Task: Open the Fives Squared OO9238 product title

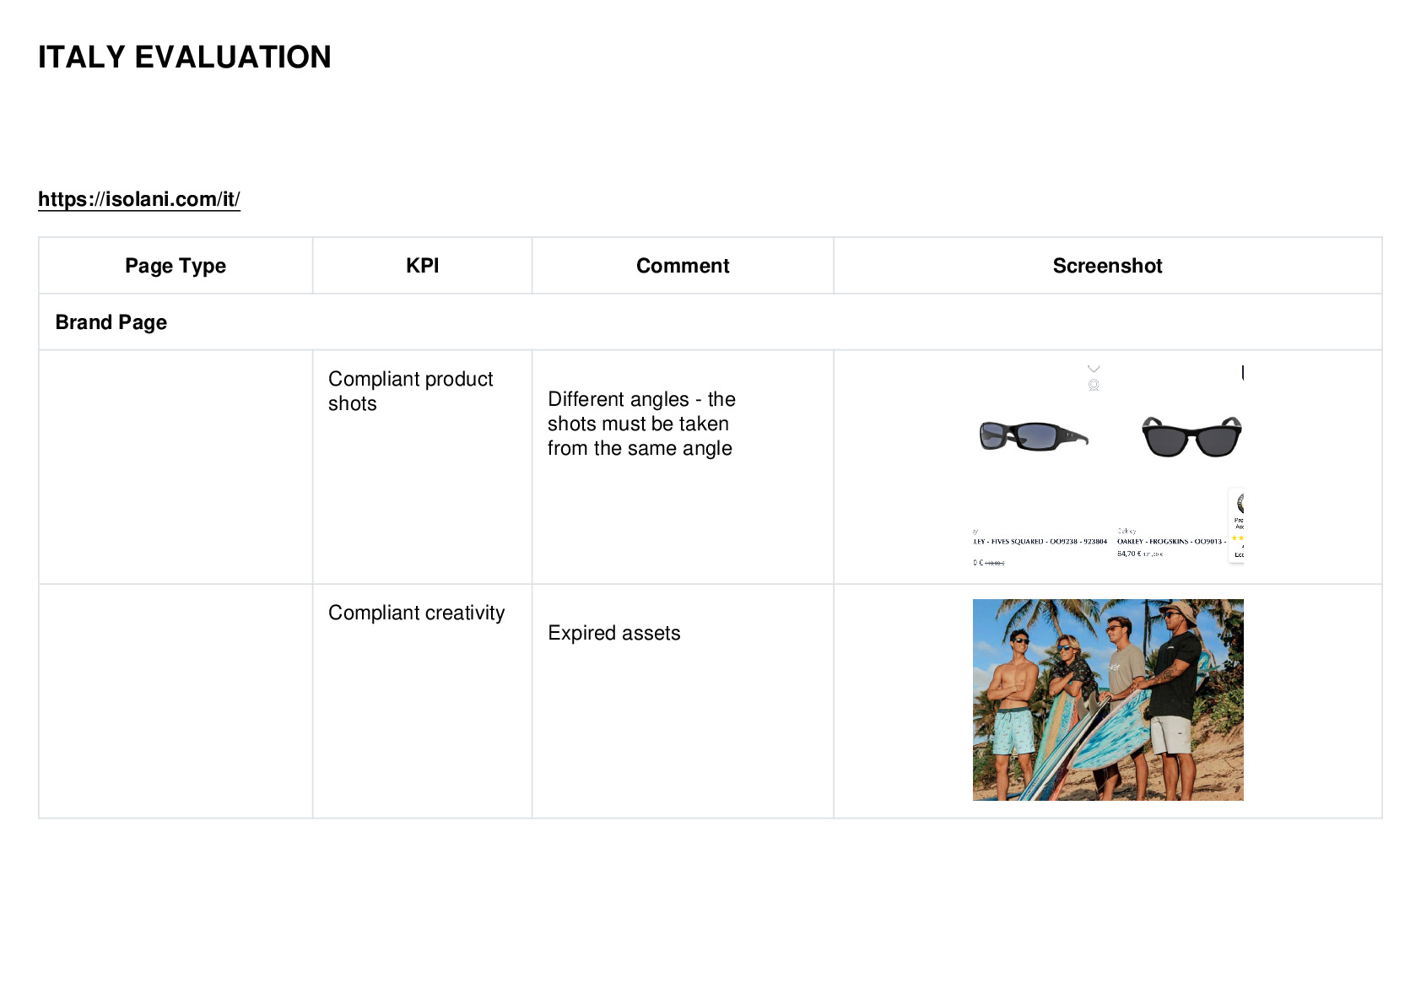Action: click(1040, 542)
